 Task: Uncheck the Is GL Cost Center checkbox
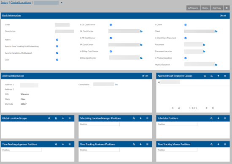111,25
